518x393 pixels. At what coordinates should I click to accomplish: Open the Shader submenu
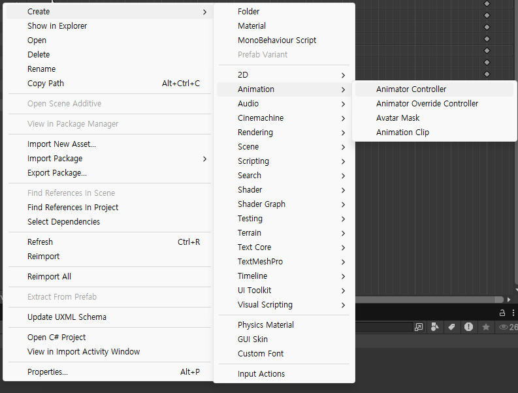pyautogui.click(x=284, y=190)
